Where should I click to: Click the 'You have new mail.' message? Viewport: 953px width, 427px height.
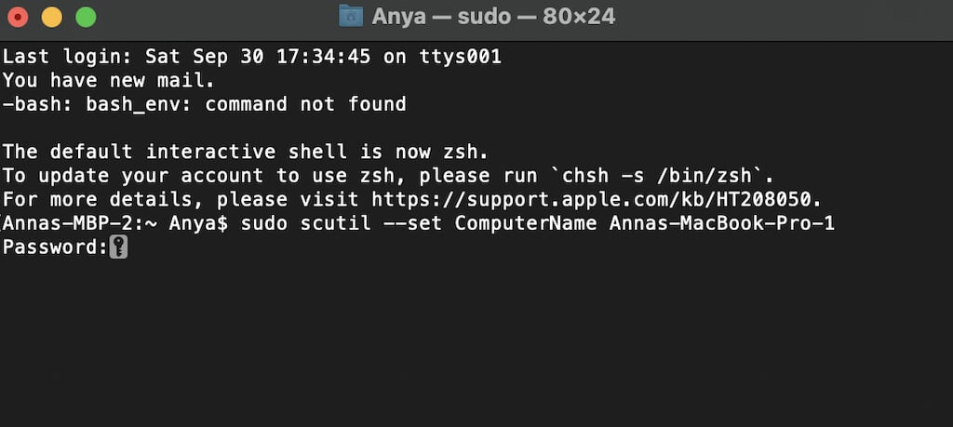[109, 81]
